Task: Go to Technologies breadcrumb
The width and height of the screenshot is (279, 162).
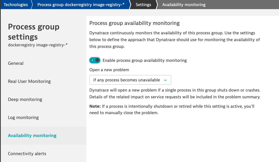Action: [16, 5]
